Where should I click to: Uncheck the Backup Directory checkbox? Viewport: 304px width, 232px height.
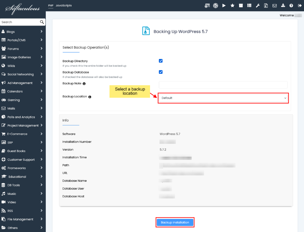(160, 61)
